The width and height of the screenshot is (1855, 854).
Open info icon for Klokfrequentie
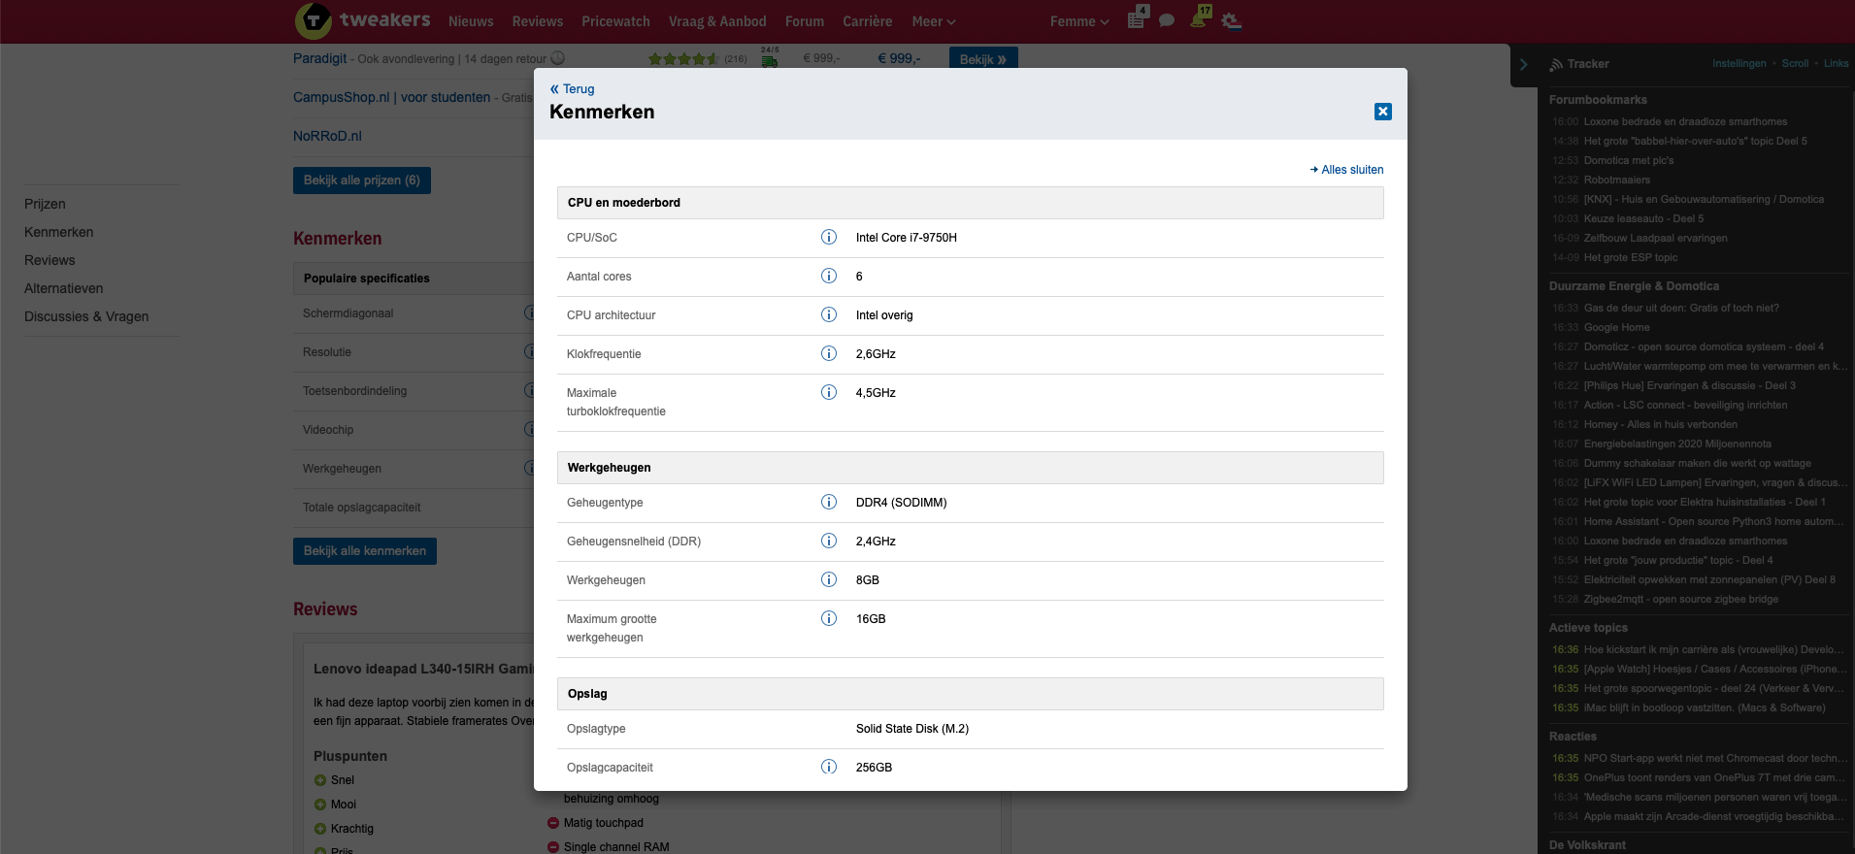pyautogui.click(x=829, y=353)
